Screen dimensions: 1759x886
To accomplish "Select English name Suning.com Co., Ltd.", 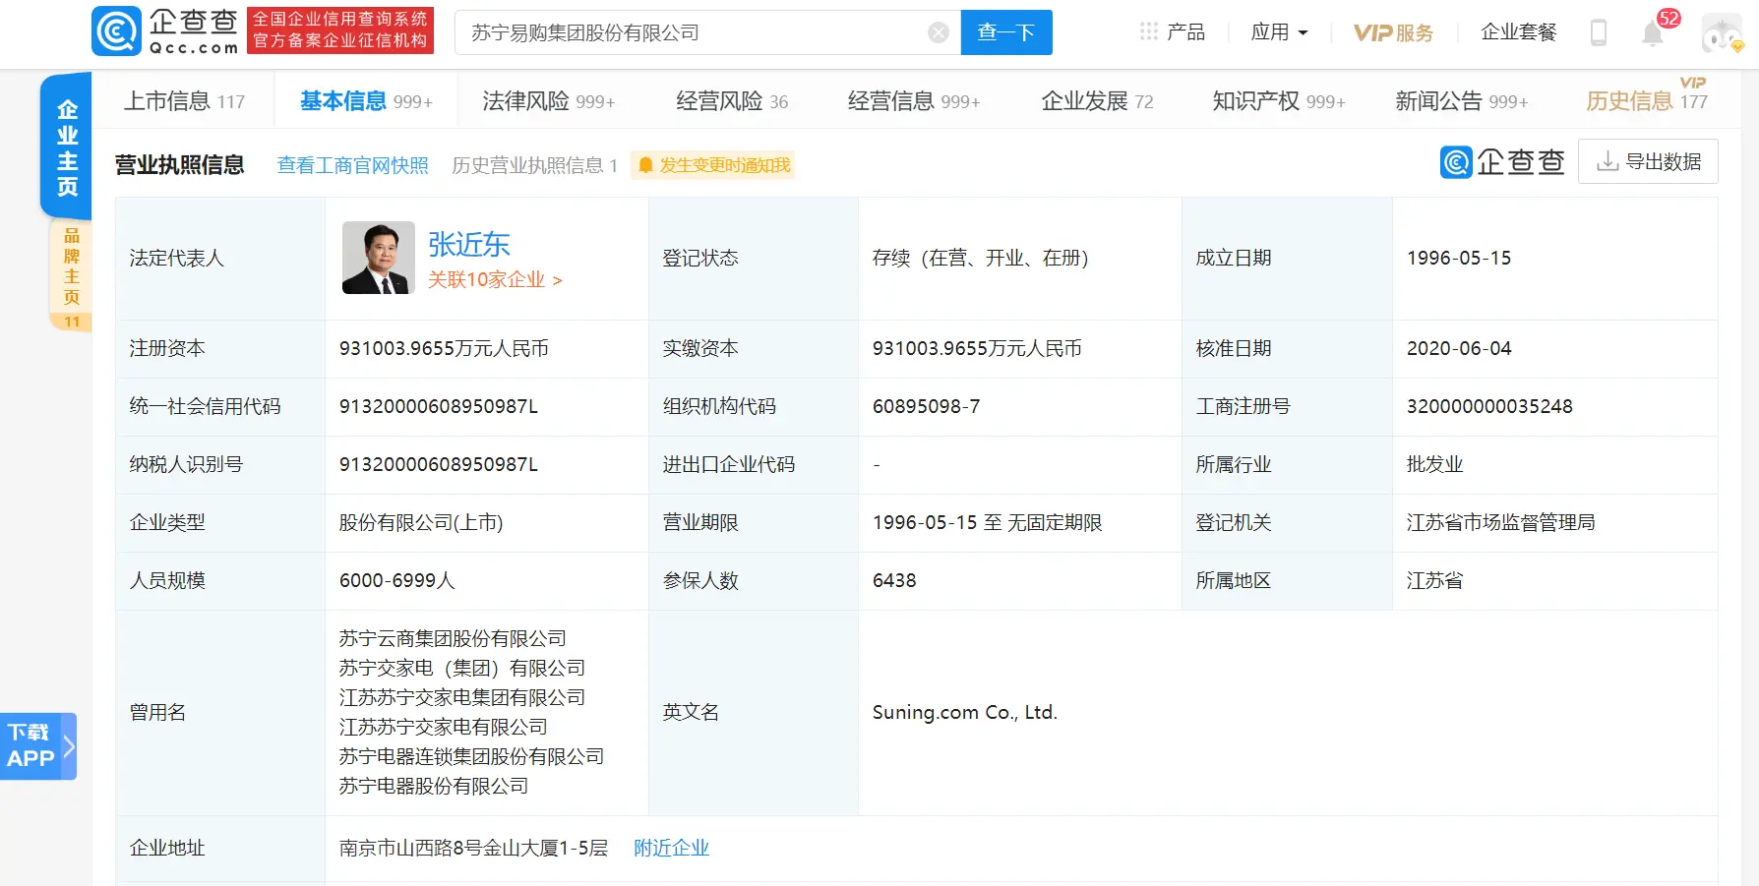I will click(965, 712).
